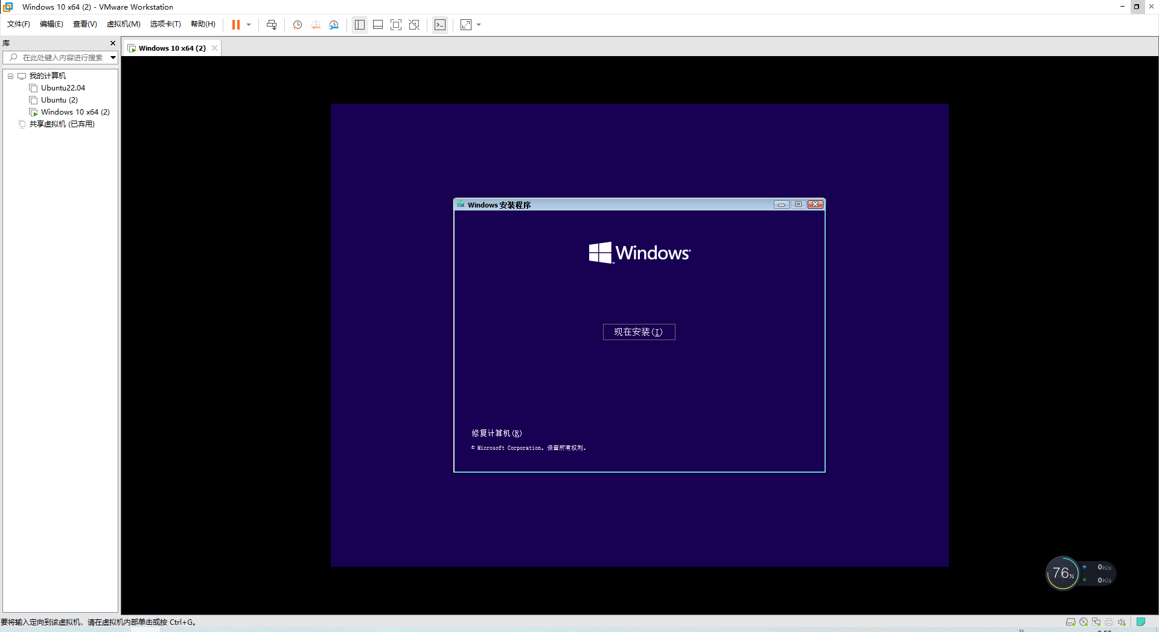
Task: Select 共享虚拟机 (已弃用) tree item
Action: pos(62,124)
